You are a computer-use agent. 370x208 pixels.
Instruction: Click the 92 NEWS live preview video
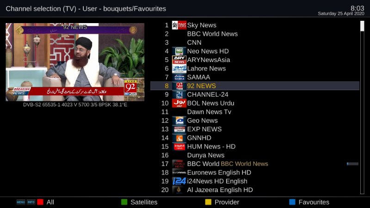(75, 62)
